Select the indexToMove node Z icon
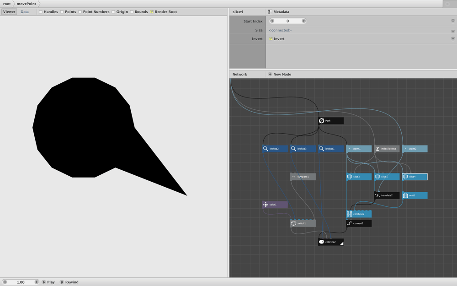 pos(377,149)
